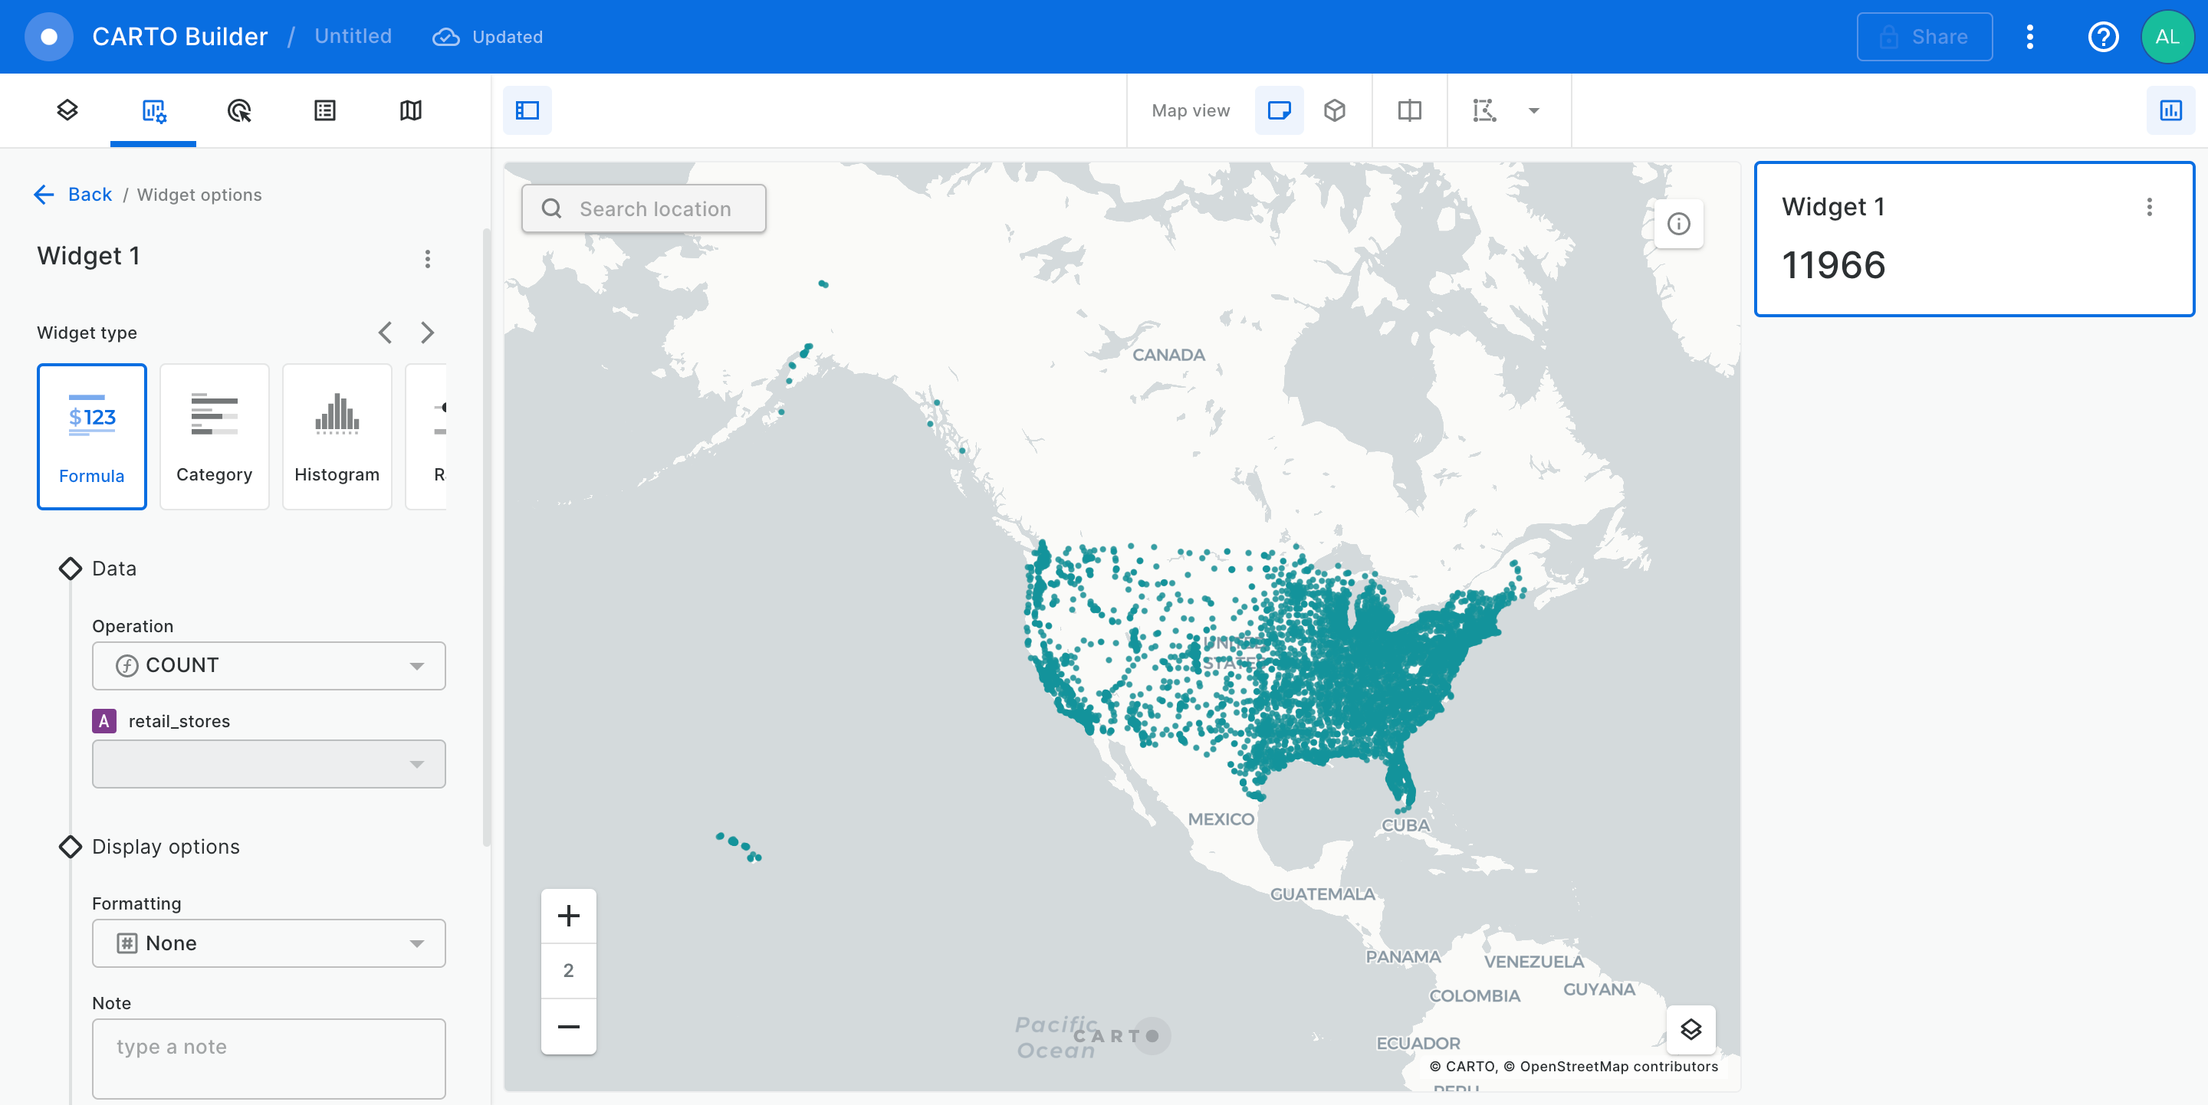Image resolution: width=2208 pixels, height=1105 pixels.
Task: Open the Formatting None dropdown
Action: coord(268,943)
